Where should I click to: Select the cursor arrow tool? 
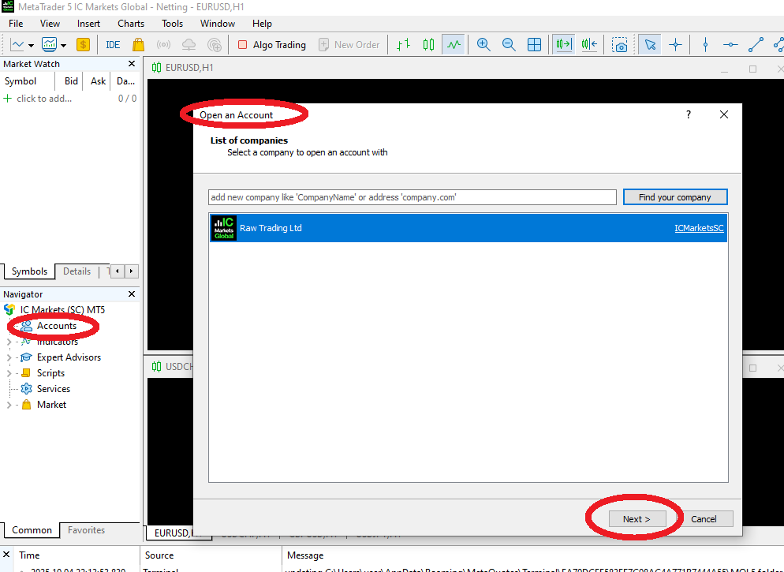tap(649, 44)
